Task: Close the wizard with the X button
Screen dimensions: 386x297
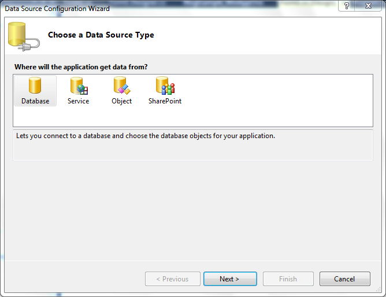Action: [368, 6]
